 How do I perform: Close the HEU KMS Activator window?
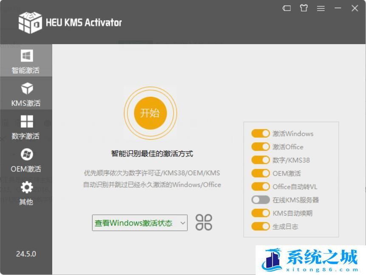pyautogui.click(x=355, y=8)
